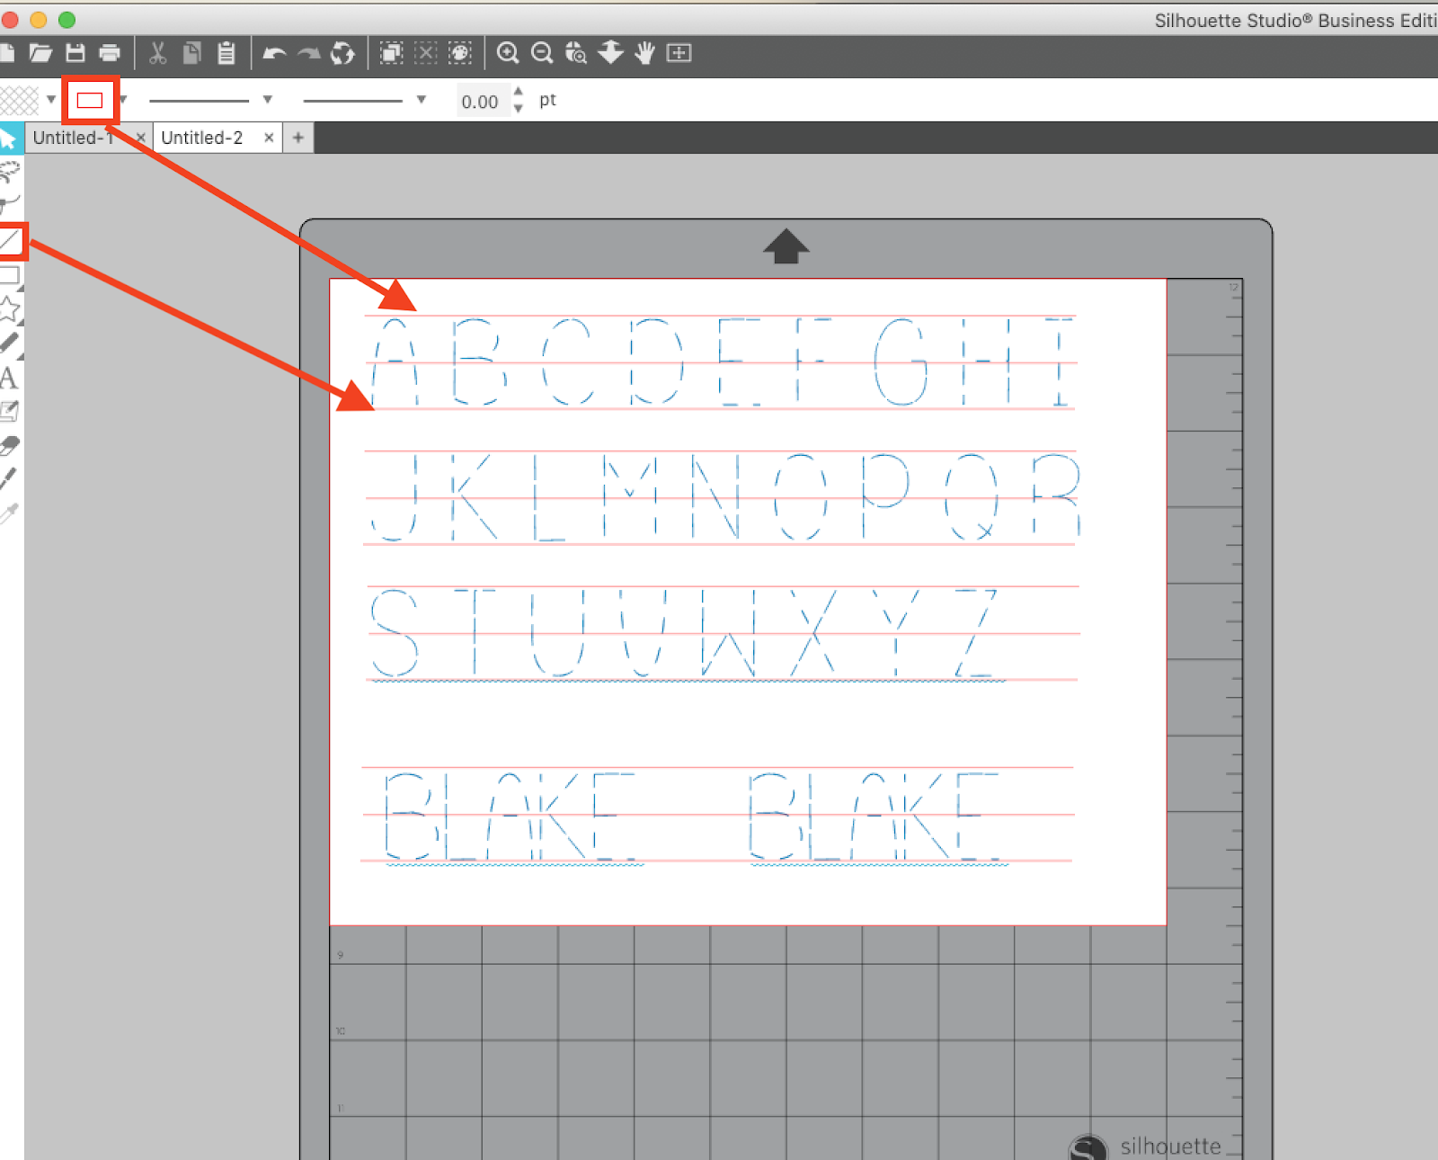Click the letter A on the page
1438x1160 pixels.
[x=395, y=361]
